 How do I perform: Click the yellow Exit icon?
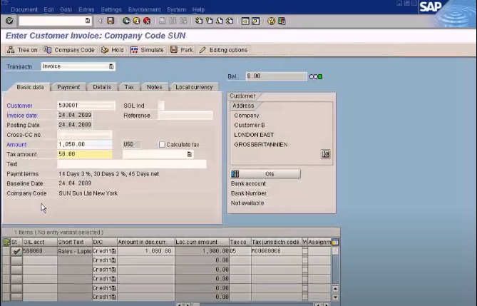tap(137, 21)
